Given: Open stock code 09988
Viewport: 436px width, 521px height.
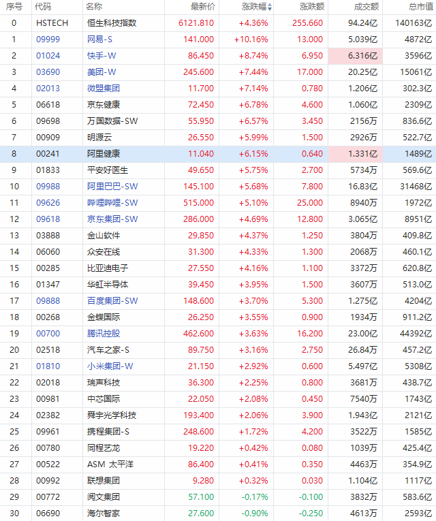Looking at the screenshot, I should click(x=48, y=187).
